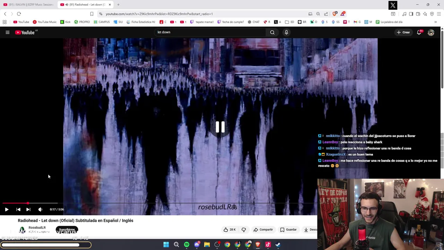Open Discord from the taskbar

point(197,244)
